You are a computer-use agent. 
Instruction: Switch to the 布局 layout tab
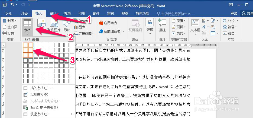tap(67, 14)
